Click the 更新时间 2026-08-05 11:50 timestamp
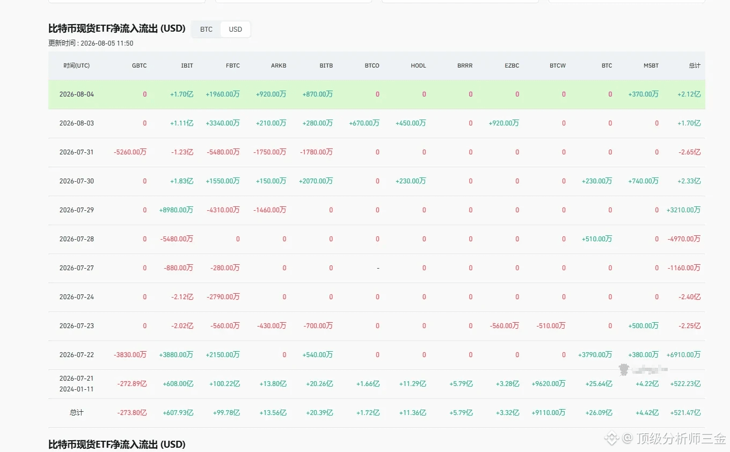Screen dimensions: 730x452 (91, 43)
